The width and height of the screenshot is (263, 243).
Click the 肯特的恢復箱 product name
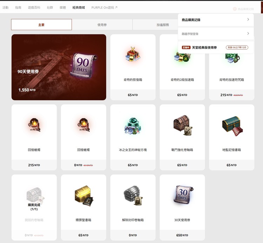click(133, 80)
